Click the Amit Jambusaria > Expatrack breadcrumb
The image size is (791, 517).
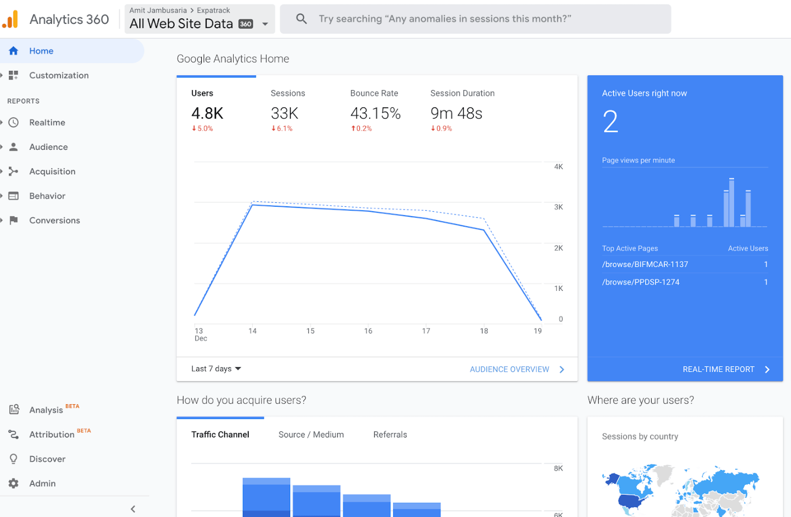pyautogui.click(x=180, y=11)
